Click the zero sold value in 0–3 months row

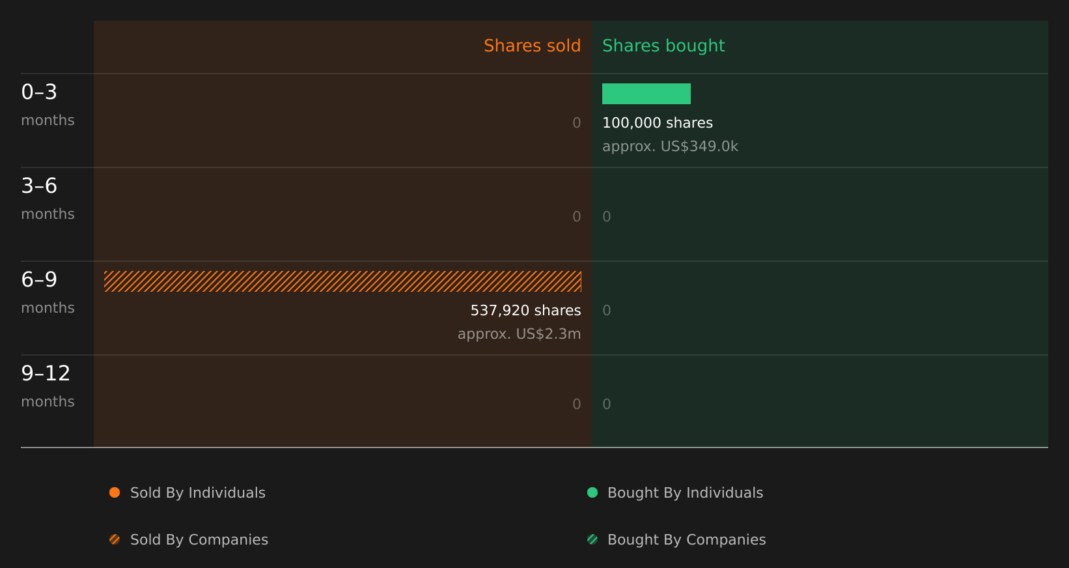pos(577,123)
